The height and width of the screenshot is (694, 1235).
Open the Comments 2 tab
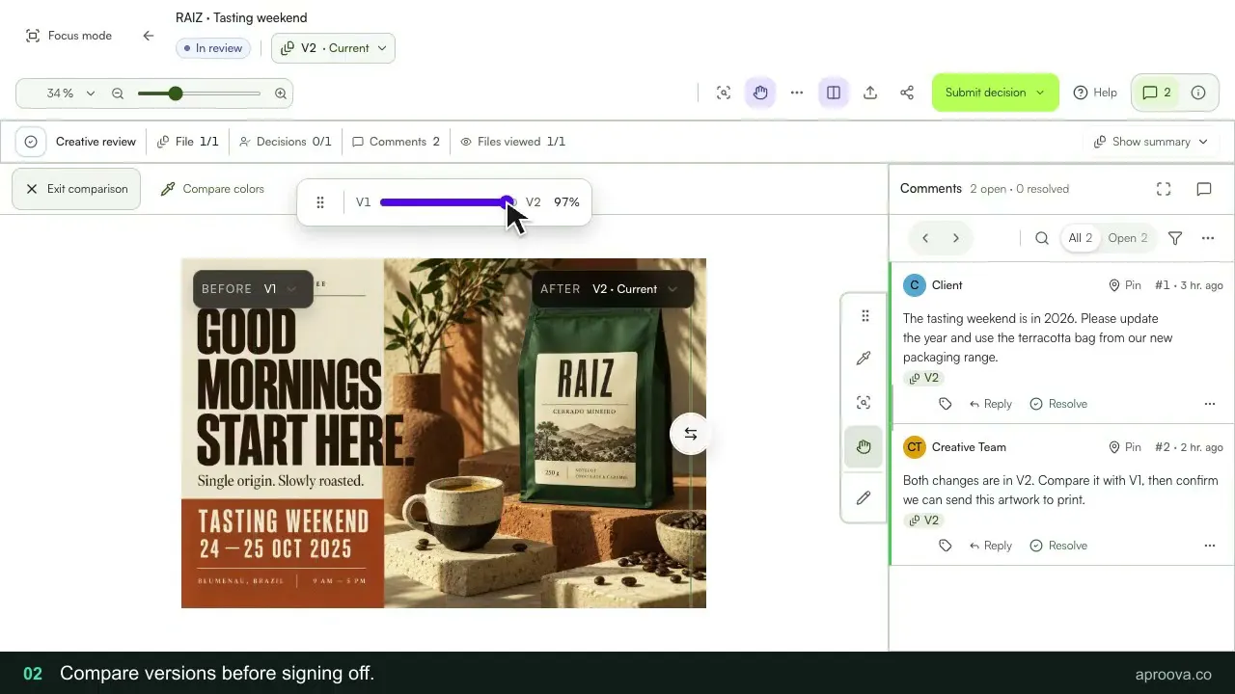(x=396, y=142)
